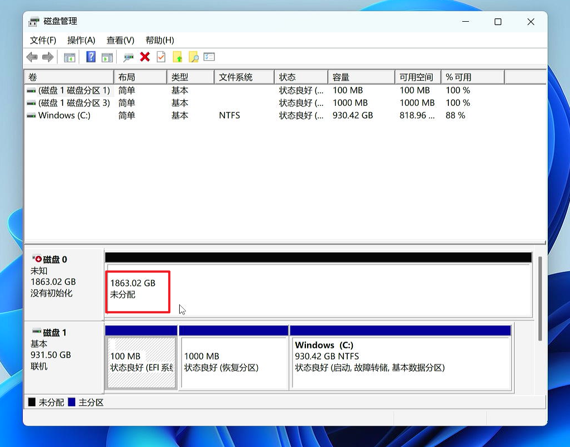
Task: Click the NTFS file system cell
Action: pyautogui.click(x=229, y=115)
